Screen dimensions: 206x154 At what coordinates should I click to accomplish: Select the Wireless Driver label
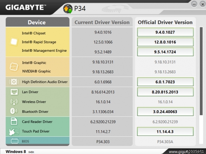coord(34,102)
